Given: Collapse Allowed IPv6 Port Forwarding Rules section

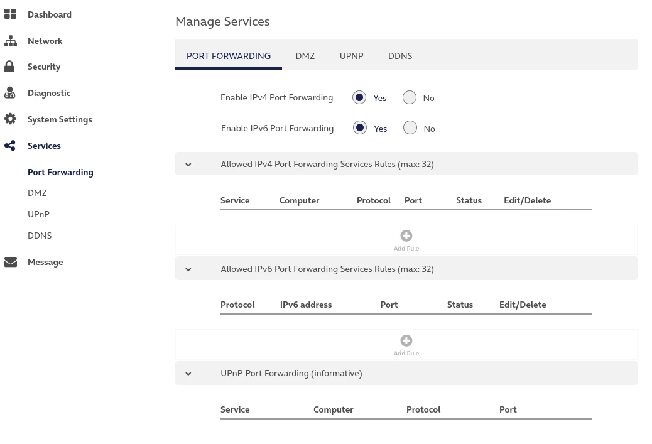Looking at the screenshot, I should [x=188, y=269].
